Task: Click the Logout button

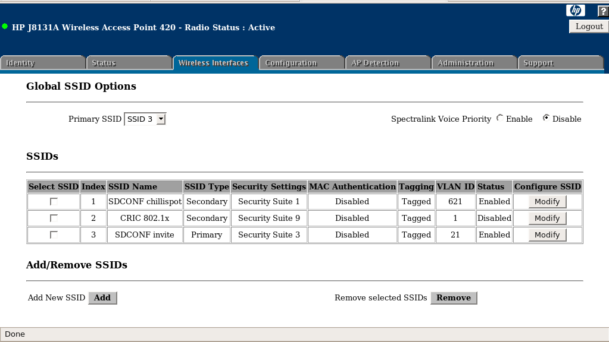Action: pyautogui.click(x=589, y=27)
